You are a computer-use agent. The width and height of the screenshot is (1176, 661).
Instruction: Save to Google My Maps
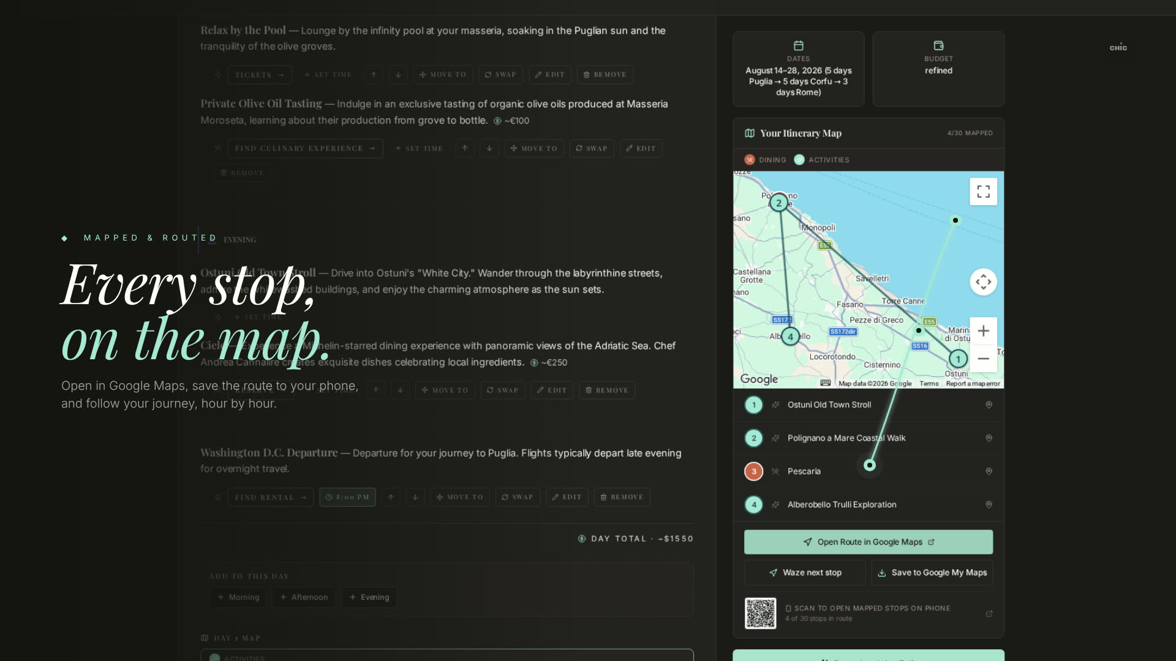932,573
